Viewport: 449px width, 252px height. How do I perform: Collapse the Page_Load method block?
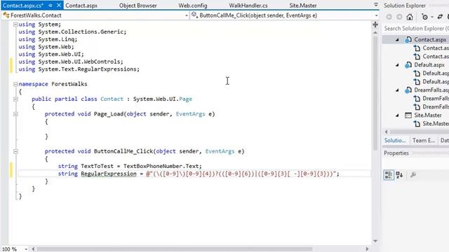(15, 114)
